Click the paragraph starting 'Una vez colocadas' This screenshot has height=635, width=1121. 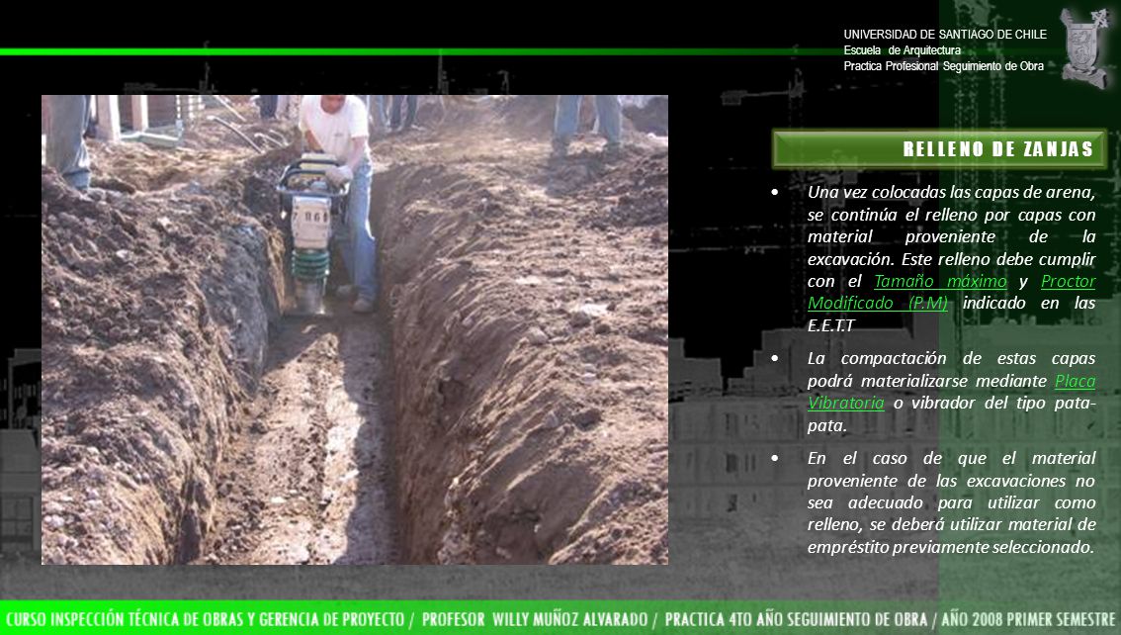pyautogui.click(x=951, y=258)
